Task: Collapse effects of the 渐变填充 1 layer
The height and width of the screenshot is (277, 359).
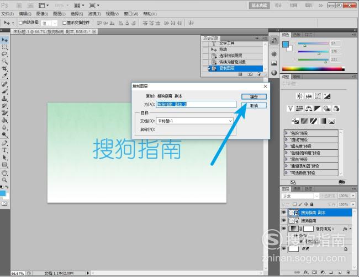Action: click(351, 229)
